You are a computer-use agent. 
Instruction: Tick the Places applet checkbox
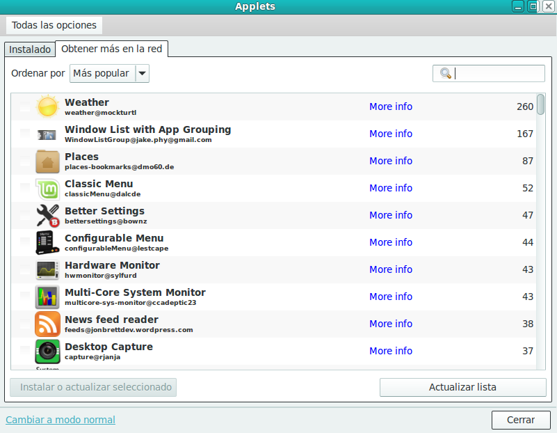point(25,161)
